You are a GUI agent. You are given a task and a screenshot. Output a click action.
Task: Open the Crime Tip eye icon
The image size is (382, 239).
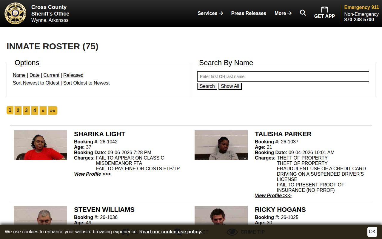(232, 232)
